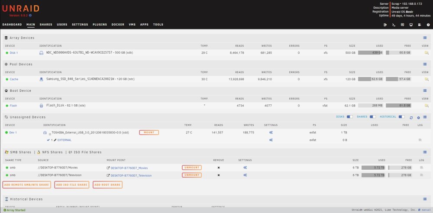This screenshot has width=433, height=213.
Task: Open the Dev 1 device link
Action: tap(13, 132)
